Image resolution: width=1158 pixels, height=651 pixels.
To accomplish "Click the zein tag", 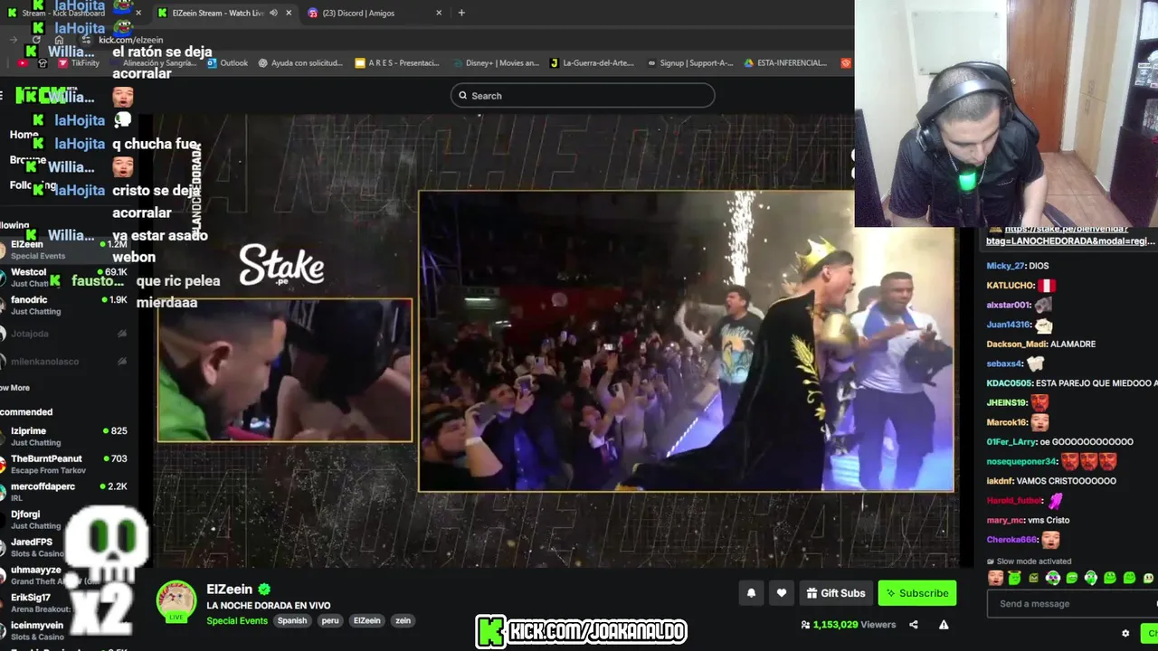I will pos(403,621).
